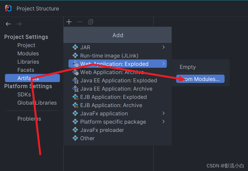Expand the JAR submenu arrow

[x=163, y=47]
